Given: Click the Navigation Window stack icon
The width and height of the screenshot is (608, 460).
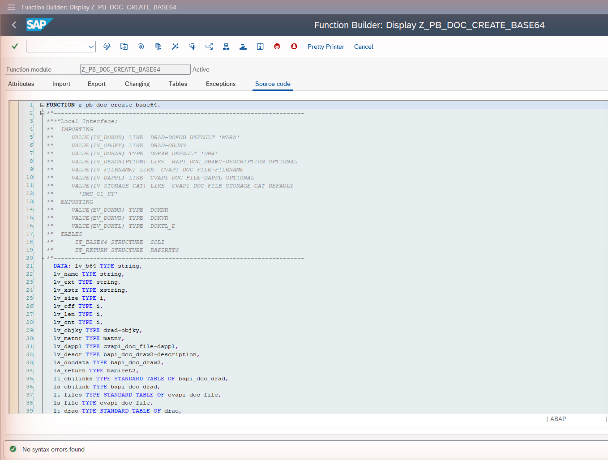Looking at the screenshot, I should click(x=243, y=47).
